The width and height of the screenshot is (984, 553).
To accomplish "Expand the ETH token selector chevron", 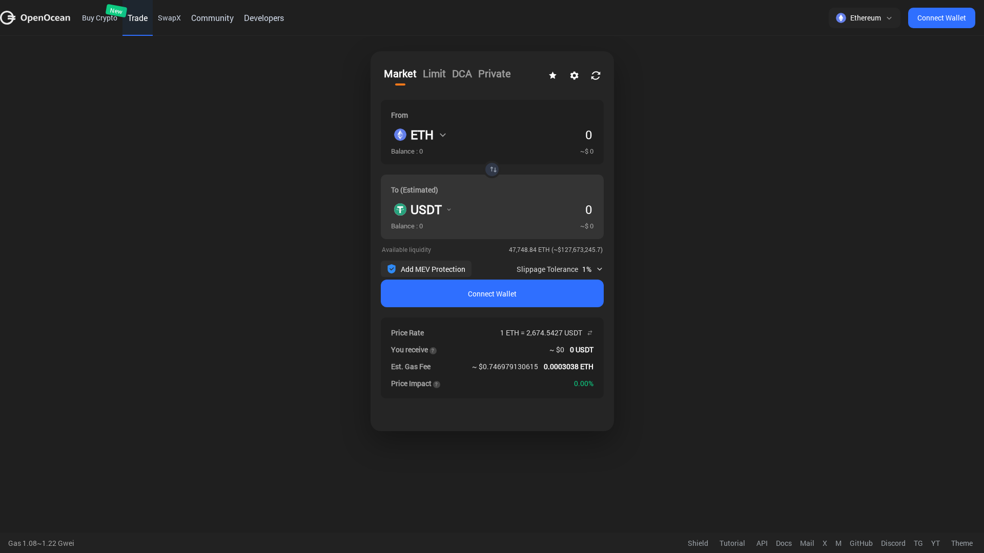I will tap(443, 135).
